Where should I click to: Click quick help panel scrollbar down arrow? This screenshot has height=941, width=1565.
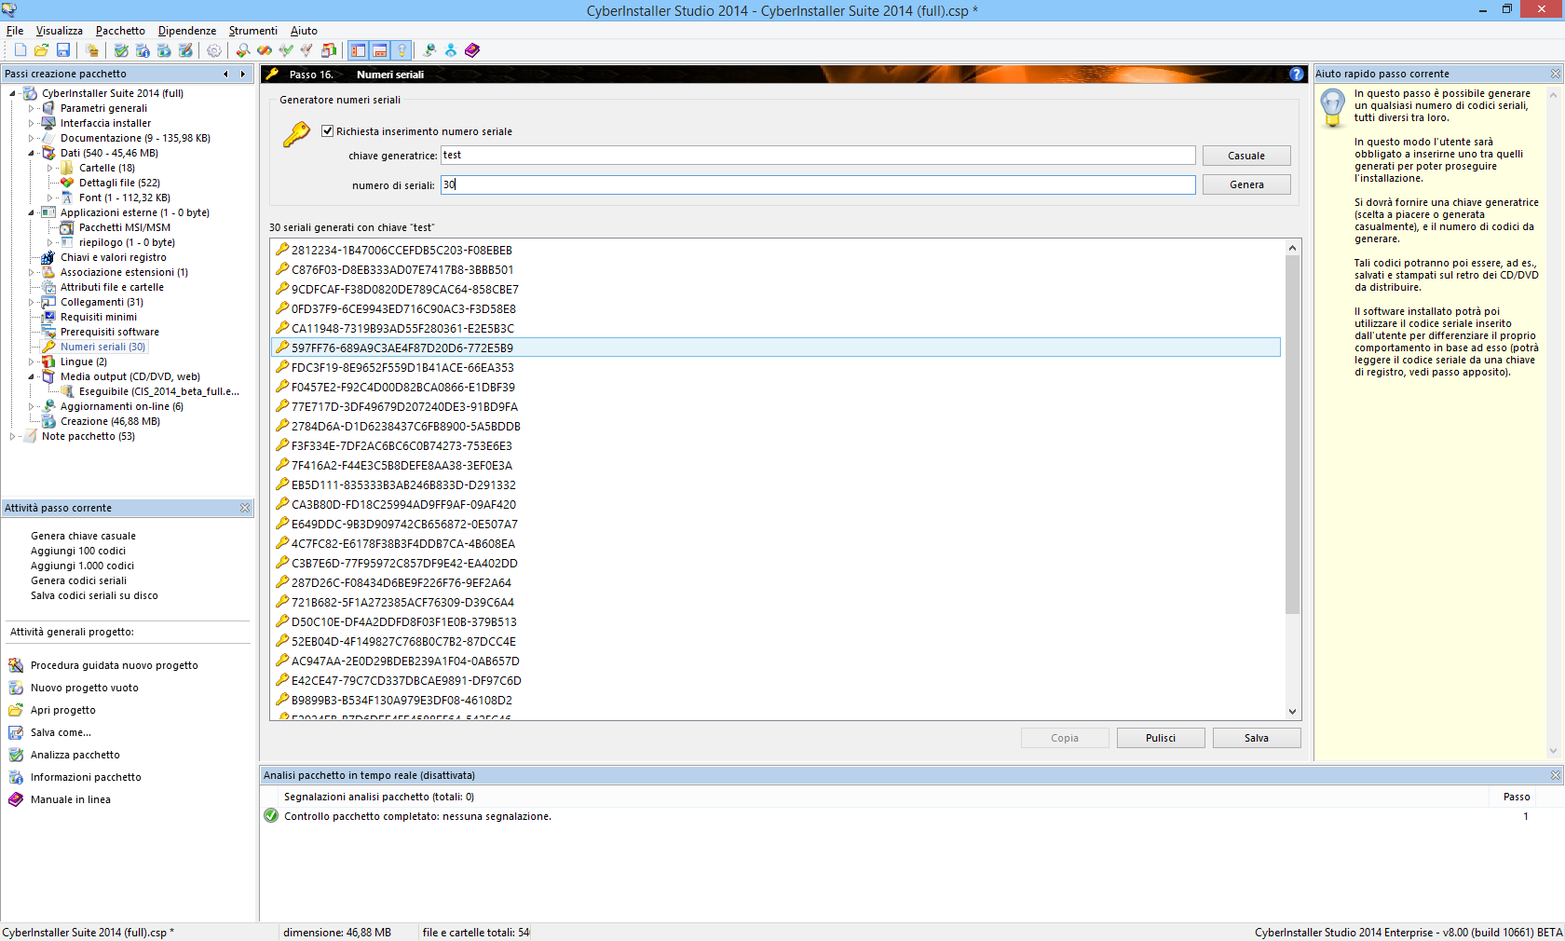[x=1553, y=751]
